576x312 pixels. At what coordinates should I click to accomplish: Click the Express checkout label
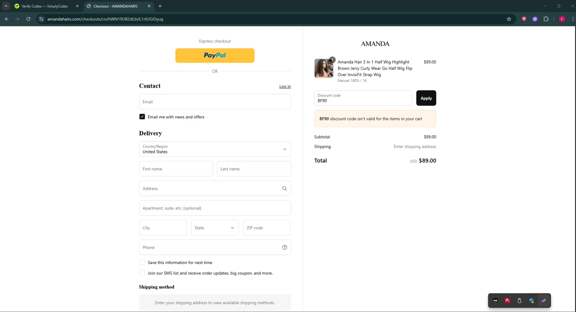[215, 41]
